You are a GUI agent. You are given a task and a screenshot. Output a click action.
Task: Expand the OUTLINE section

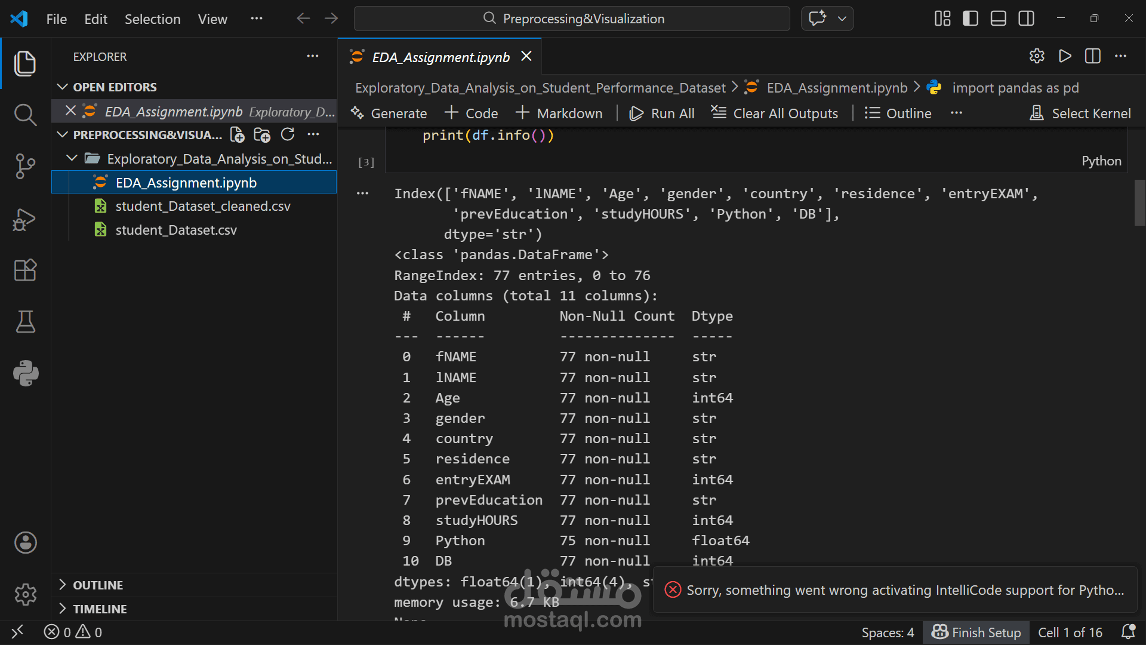pos(98,585)
